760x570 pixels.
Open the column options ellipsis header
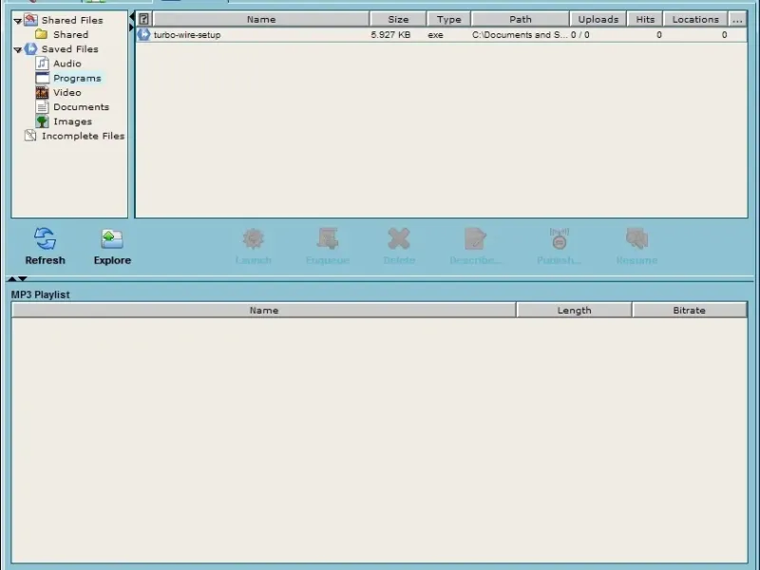click(x=737, y=19)
